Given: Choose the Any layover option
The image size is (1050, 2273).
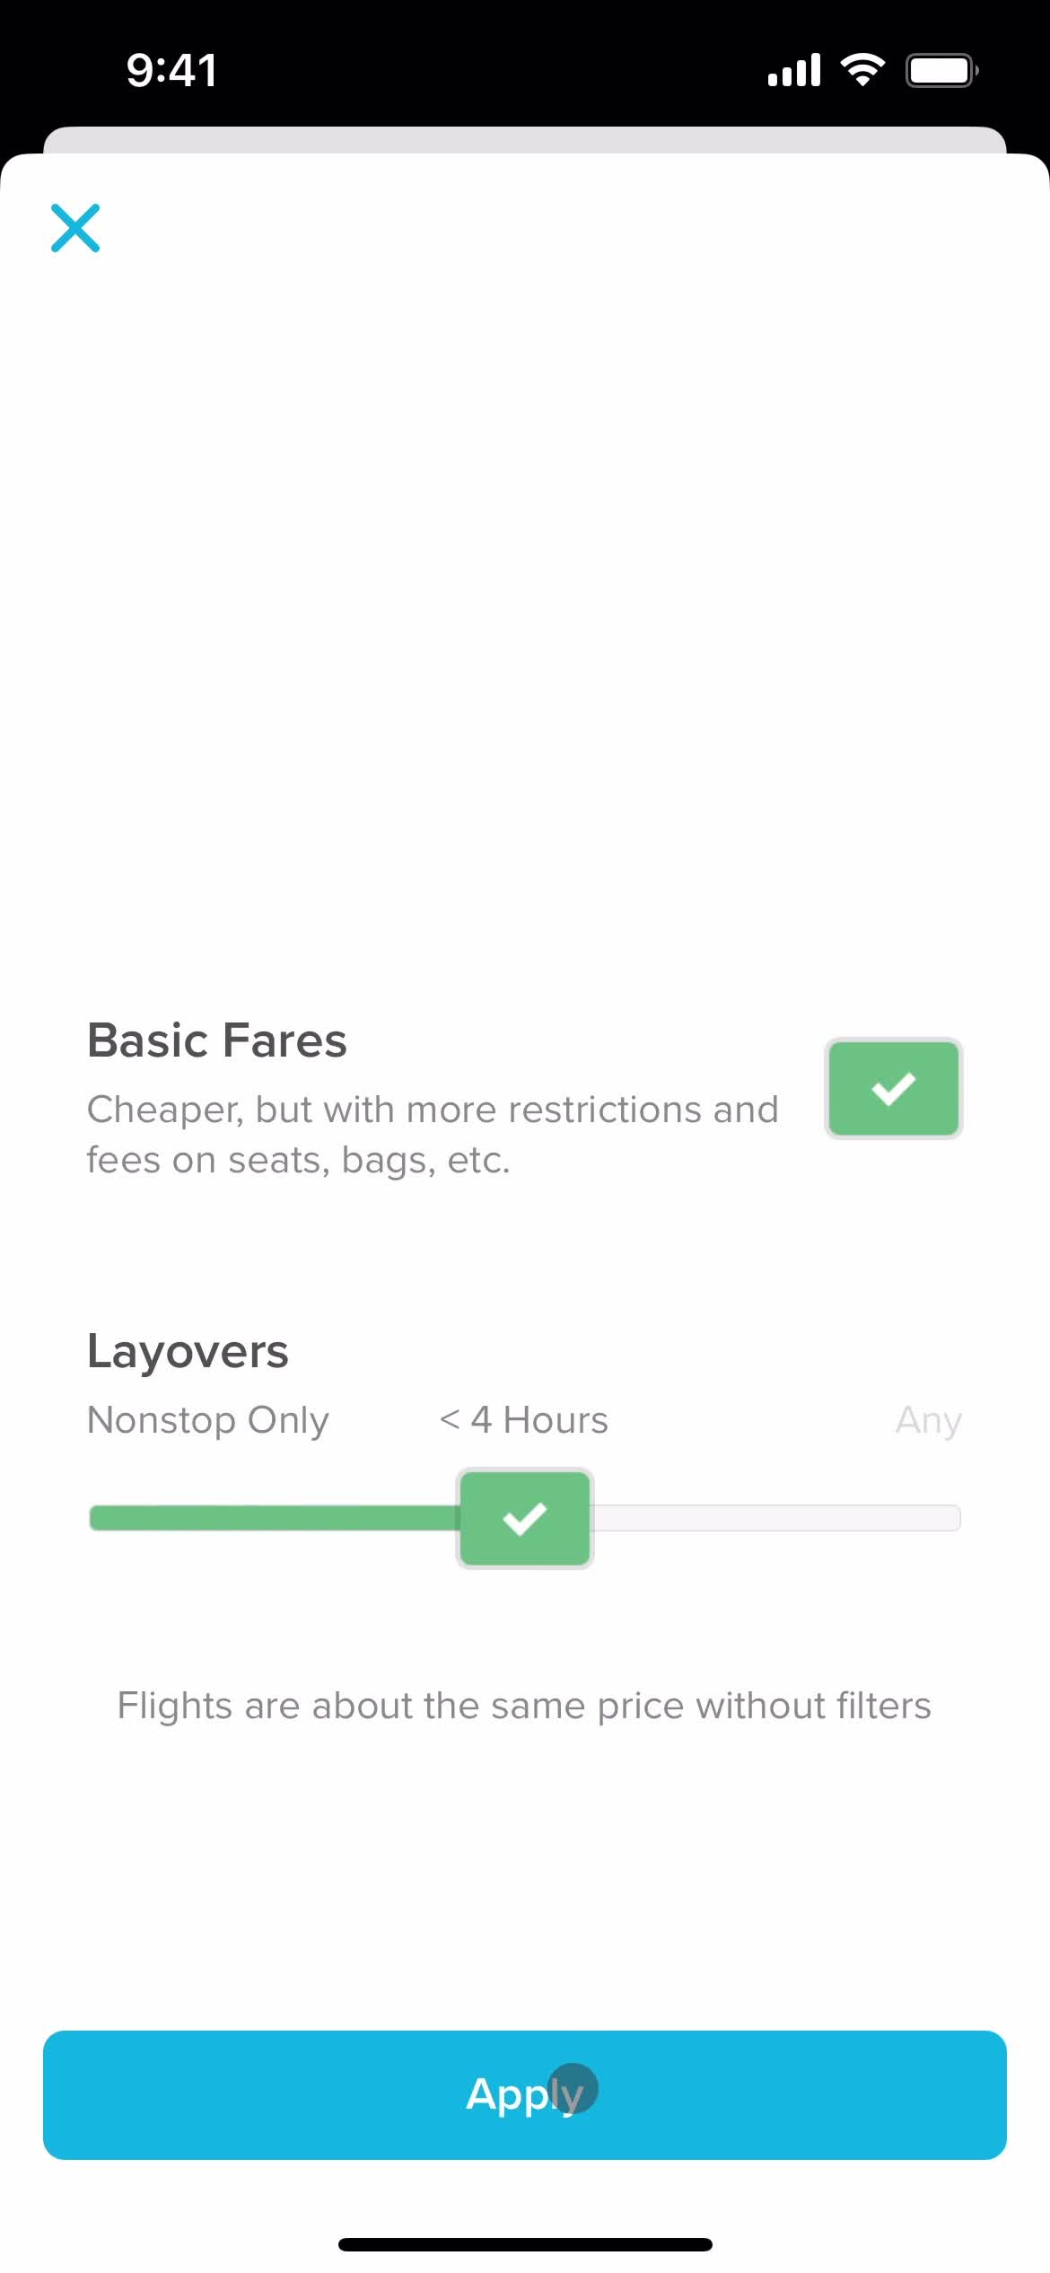Looking at the screenshot, I should click(929, 1420).
